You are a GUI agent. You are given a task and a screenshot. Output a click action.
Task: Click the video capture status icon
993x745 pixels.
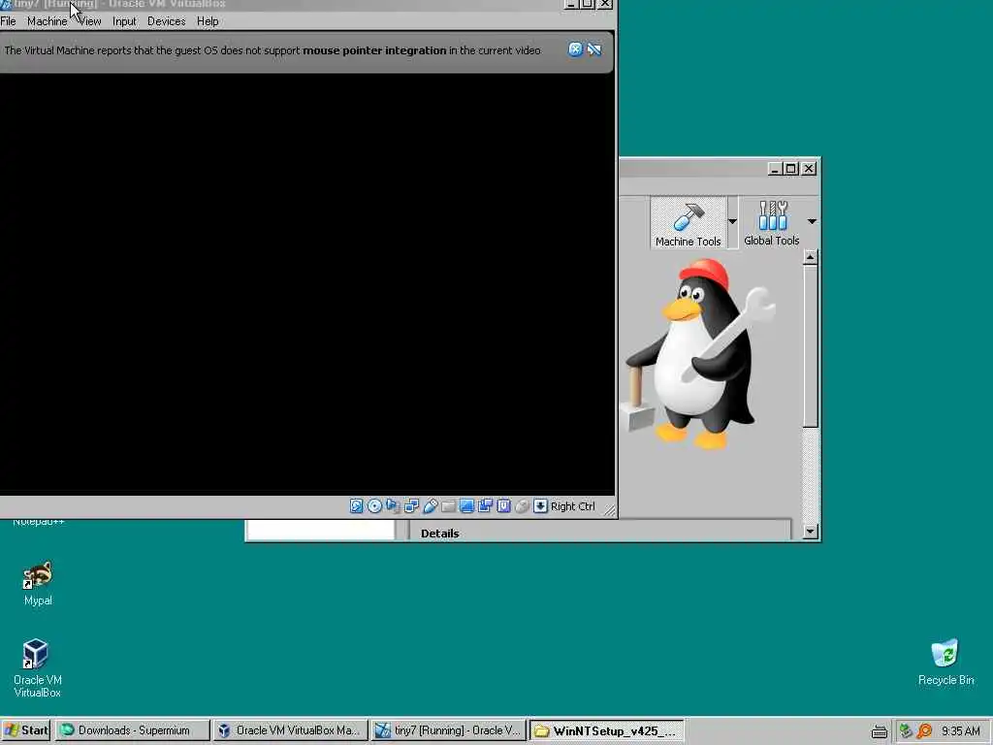click(485, 505)
